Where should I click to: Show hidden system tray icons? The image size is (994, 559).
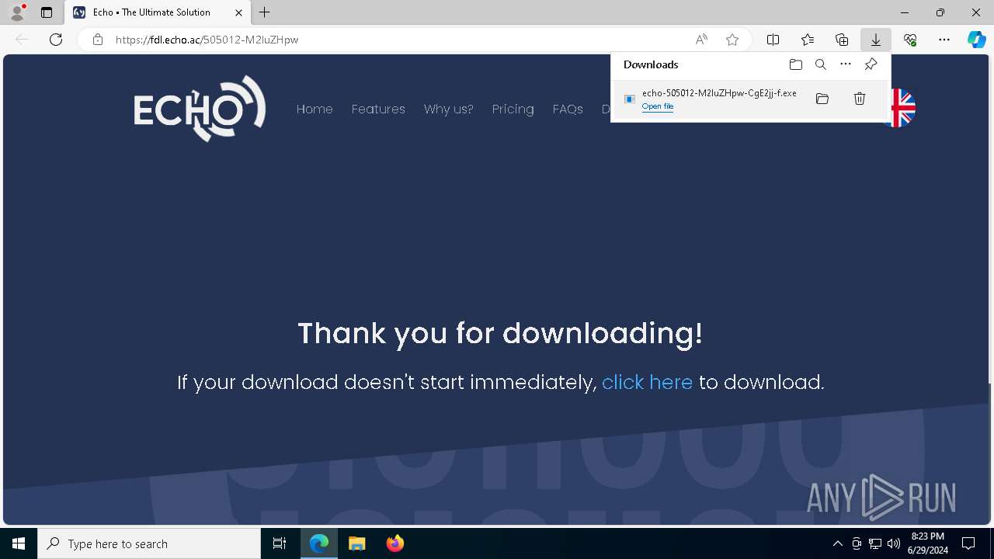(x=837, y=543)
